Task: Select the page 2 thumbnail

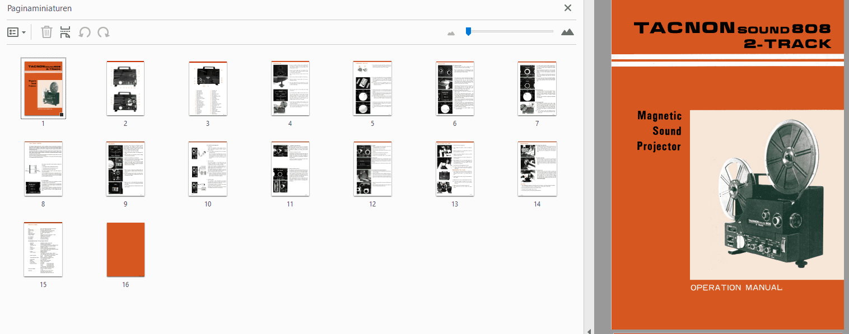Action: [125, 88]
